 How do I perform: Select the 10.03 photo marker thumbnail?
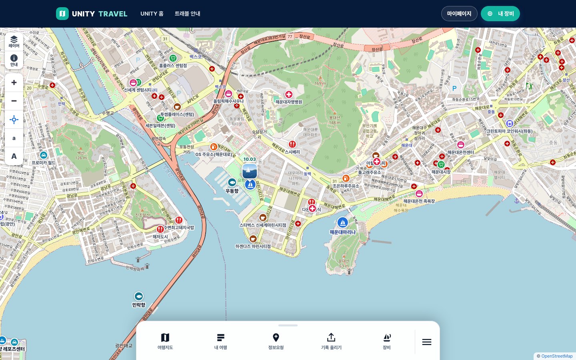coord(250,171)
